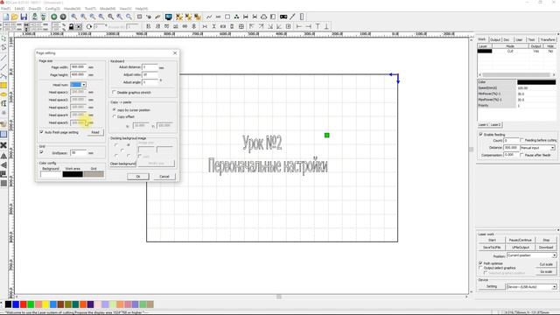Click the Device Setting button
The width and height of the screenshot is (560, 315).
tap(492, 286)
